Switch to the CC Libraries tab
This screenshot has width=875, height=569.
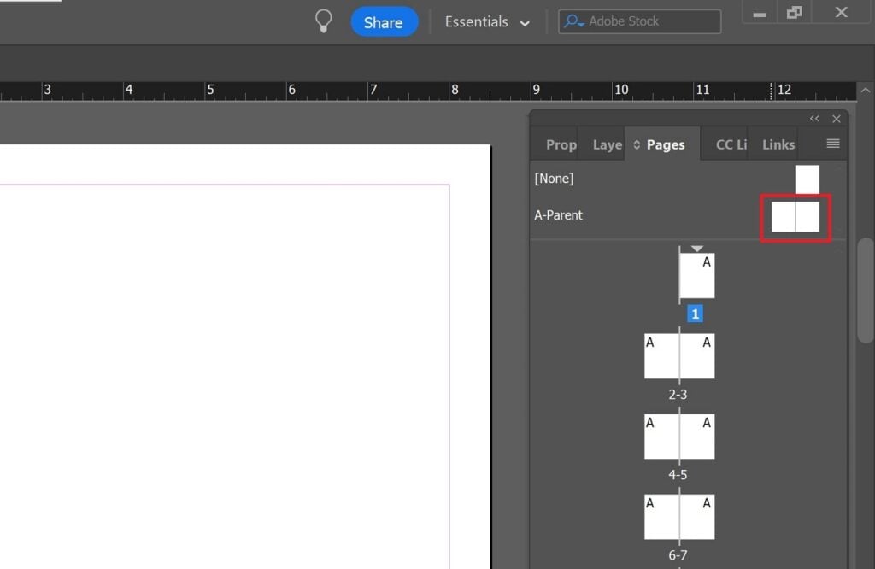tap(731, 144)
